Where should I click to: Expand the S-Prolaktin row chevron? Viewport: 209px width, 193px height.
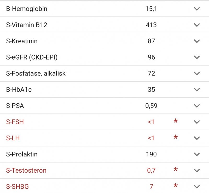197,154
